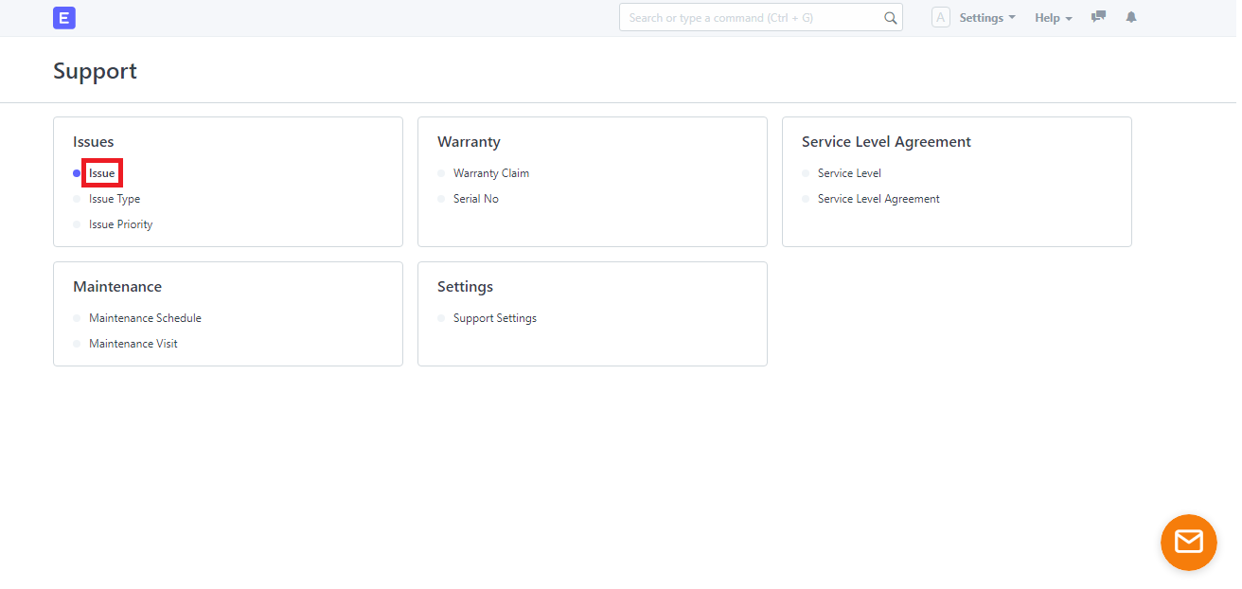Viewport: 1242px width, 589px height.
Task: Click the dot beside Issue Type
Action: click(x=77, y=199)
